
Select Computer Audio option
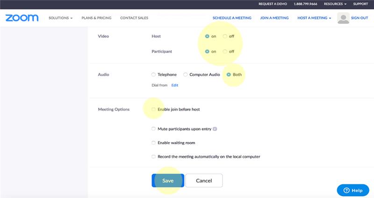pyautogui.click(x=185, y=75)
